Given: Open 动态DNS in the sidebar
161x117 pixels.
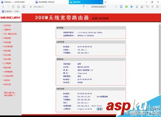Looking at the screenshot, I should (7, 80).
